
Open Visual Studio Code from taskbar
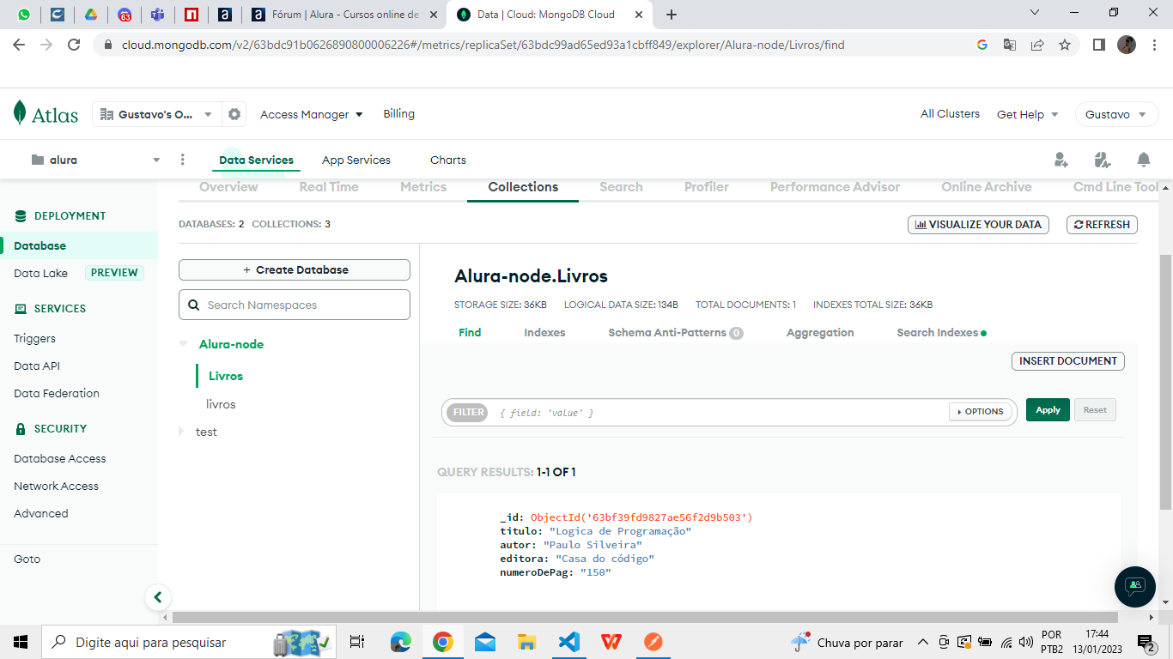pos(568,642)
